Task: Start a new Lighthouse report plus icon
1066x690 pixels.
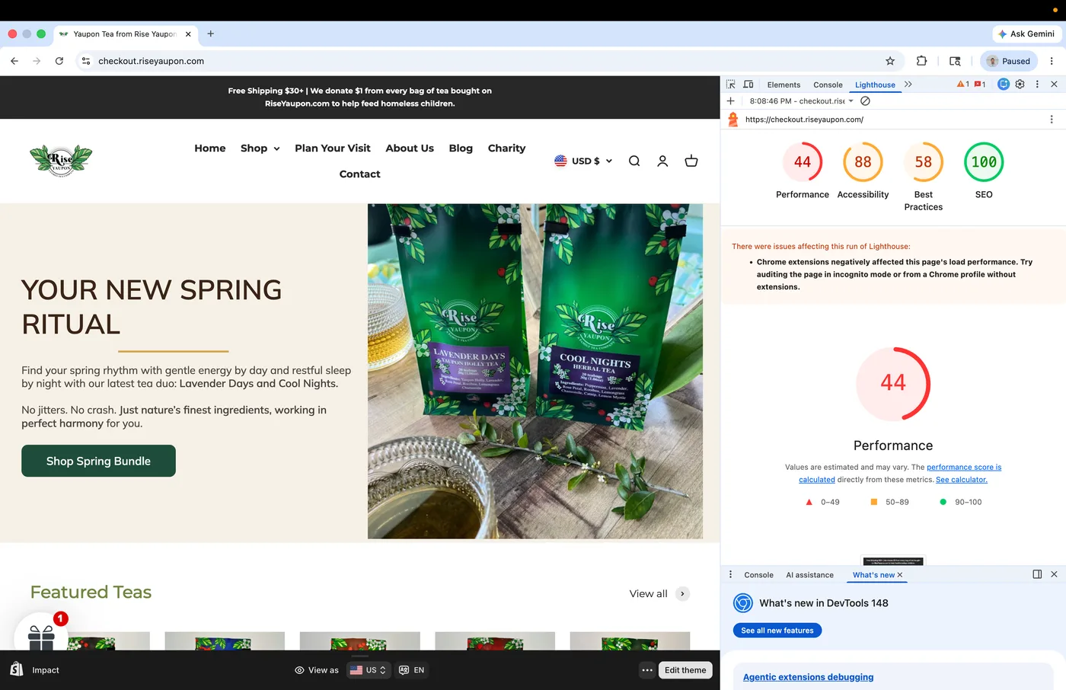Action: (731, 101)
